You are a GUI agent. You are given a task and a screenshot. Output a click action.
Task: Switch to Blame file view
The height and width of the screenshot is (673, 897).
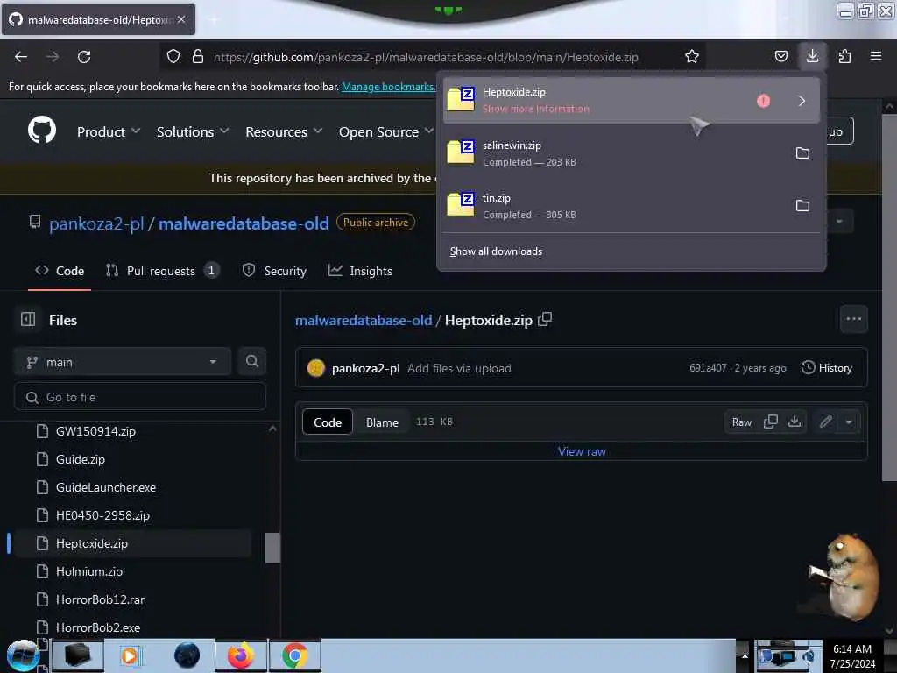[x=382, y=422]
